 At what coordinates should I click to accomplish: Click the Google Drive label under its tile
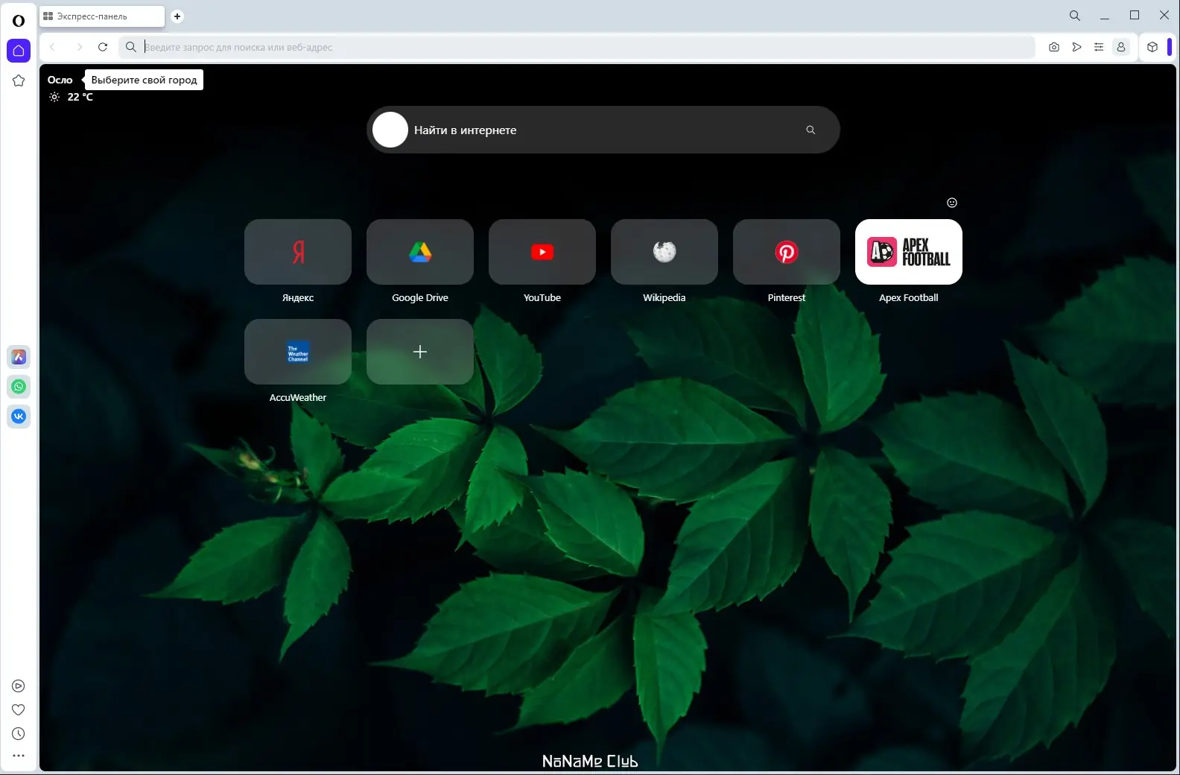point(420,297)
